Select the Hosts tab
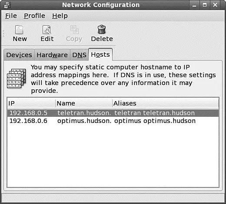The image size is (226, 204). [100, 54]
